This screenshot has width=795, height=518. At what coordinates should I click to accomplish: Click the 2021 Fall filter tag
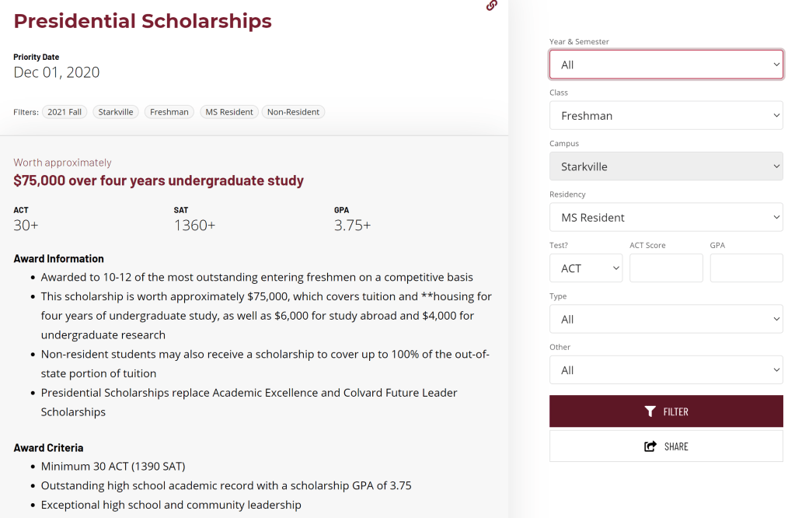click(65, 112)
